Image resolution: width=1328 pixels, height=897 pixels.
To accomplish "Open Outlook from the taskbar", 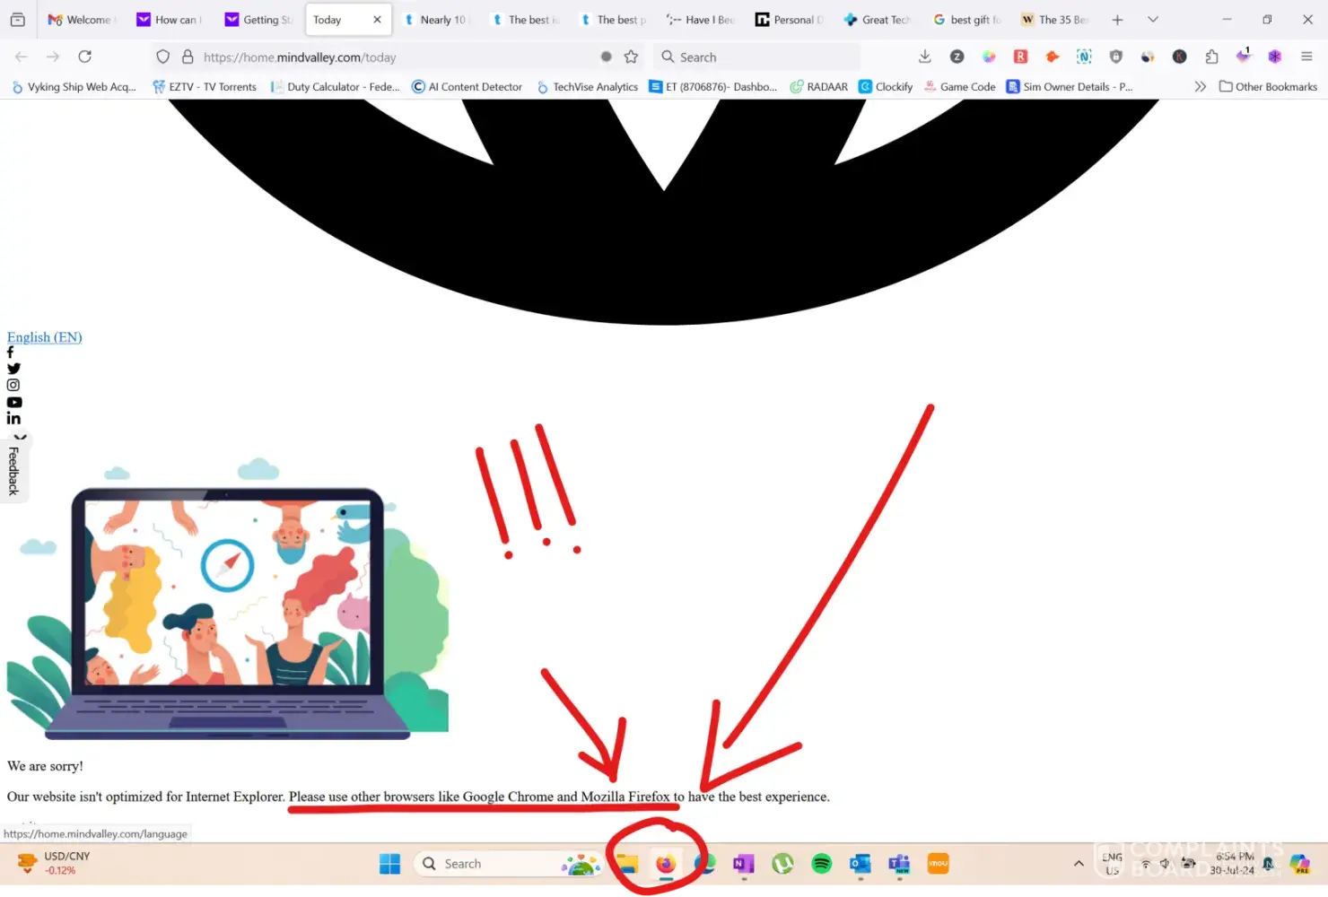I will click(861, 864).
